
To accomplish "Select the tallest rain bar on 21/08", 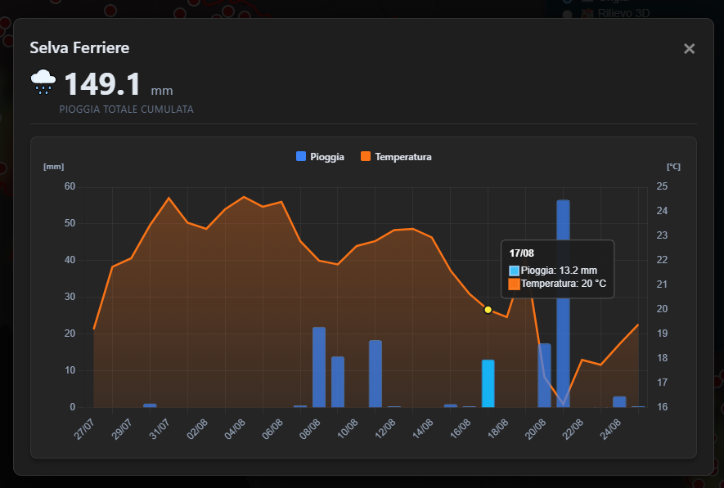I will (x=563, y=303).
